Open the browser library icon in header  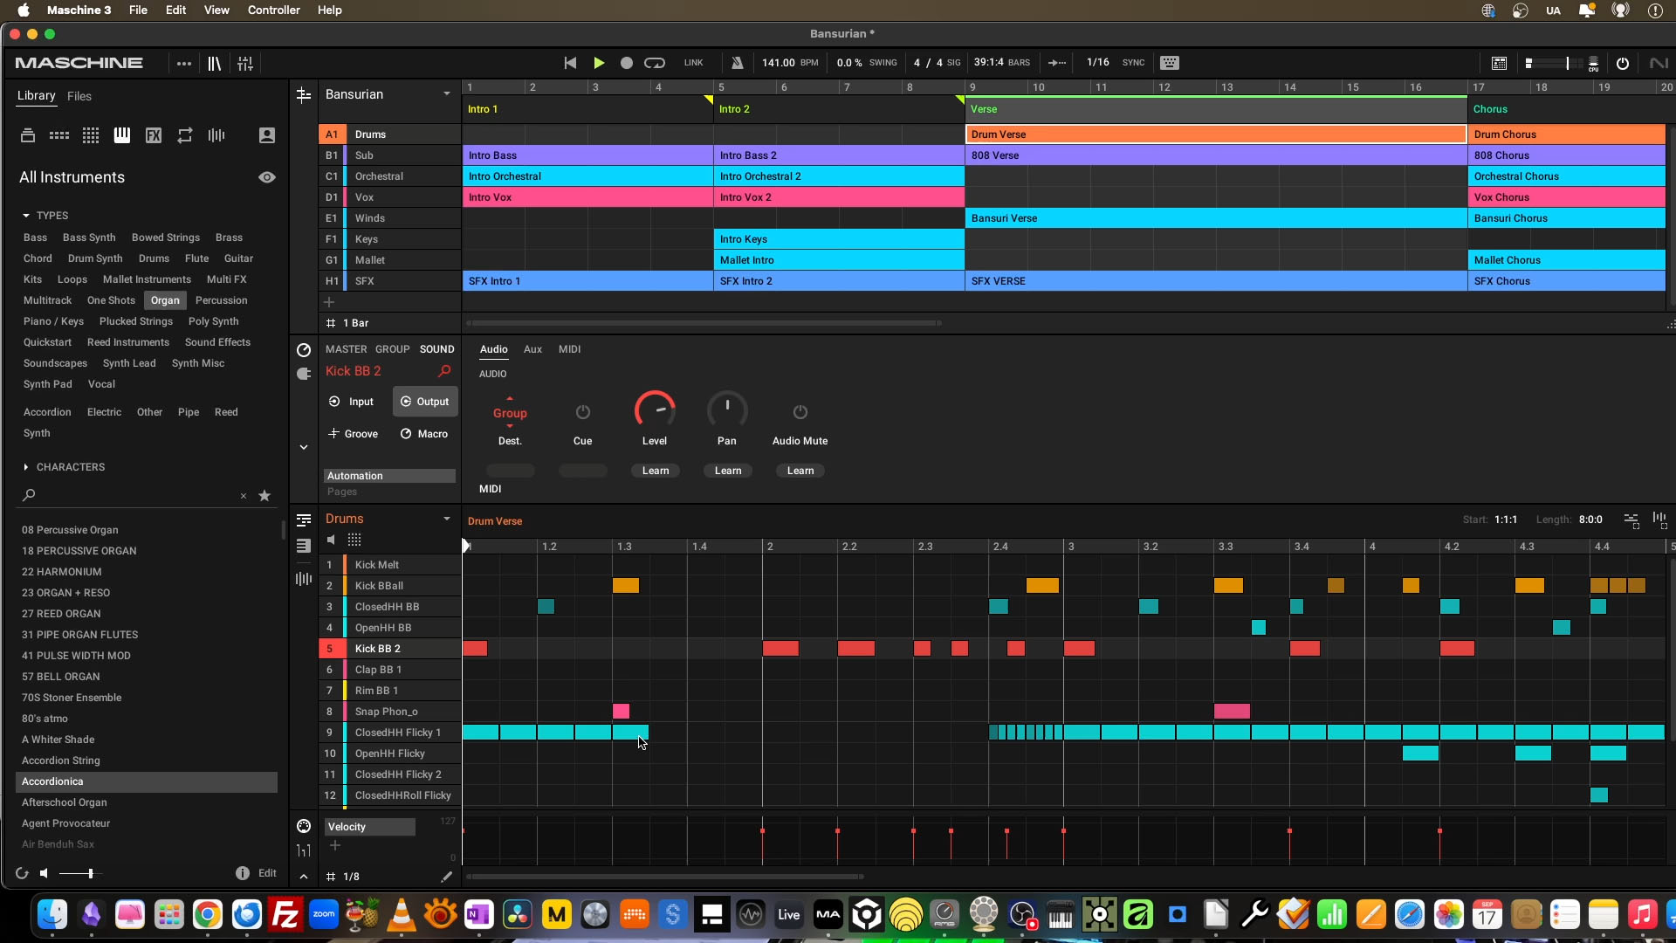click(x=214, y=63)
